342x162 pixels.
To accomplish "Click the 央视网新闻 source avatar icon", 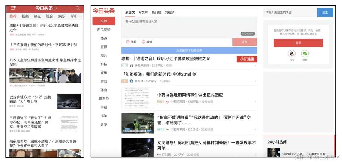I will click(x=131, y=65).
